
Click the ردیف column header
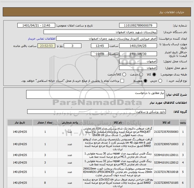coord(183,123)
